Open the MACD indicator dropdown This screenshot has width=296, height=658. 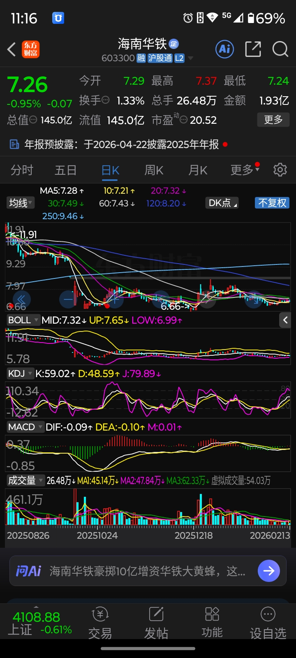pyautogui.click(x=25, y=427)
